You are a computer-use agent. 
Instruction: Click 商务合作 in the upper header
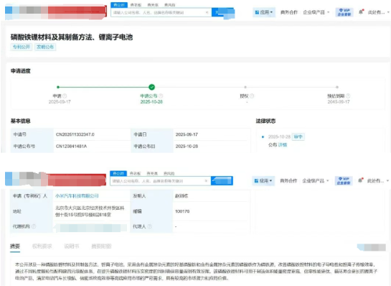[x=289, y=12]
